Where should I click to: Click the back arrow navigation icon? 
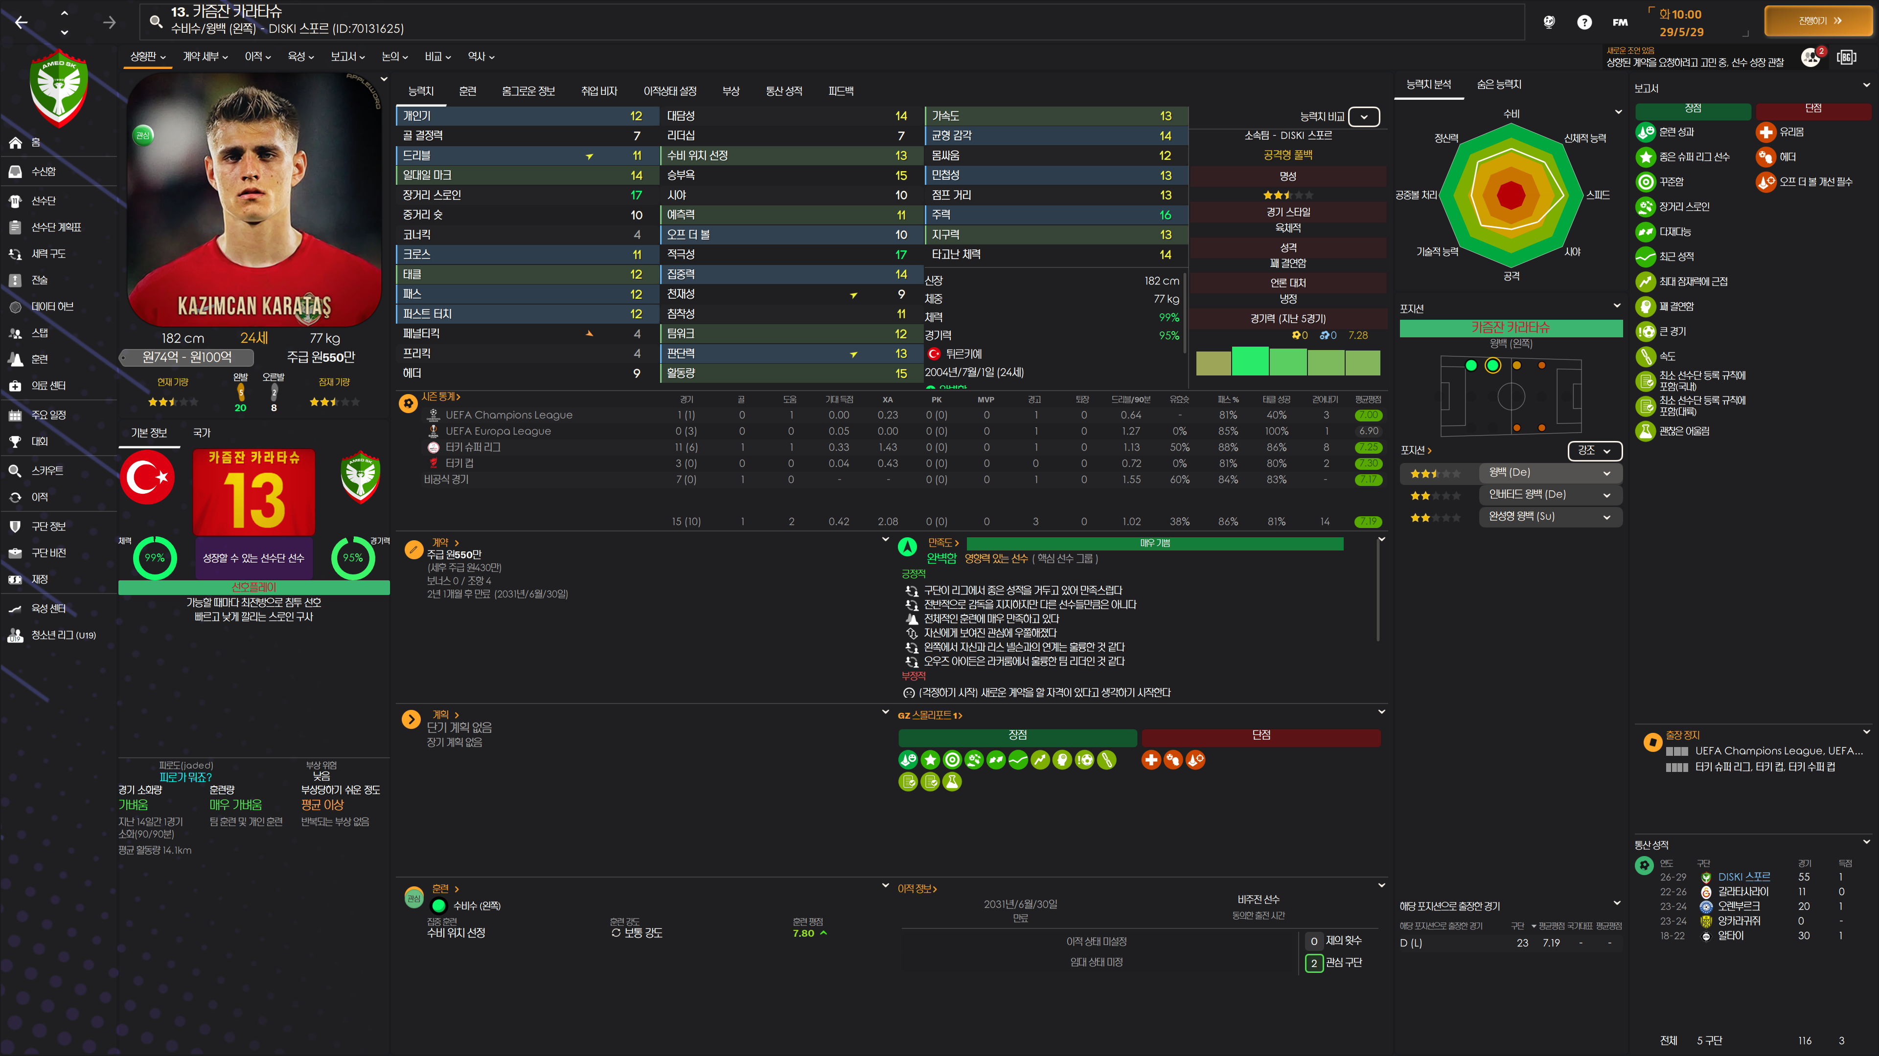point(21,22)
